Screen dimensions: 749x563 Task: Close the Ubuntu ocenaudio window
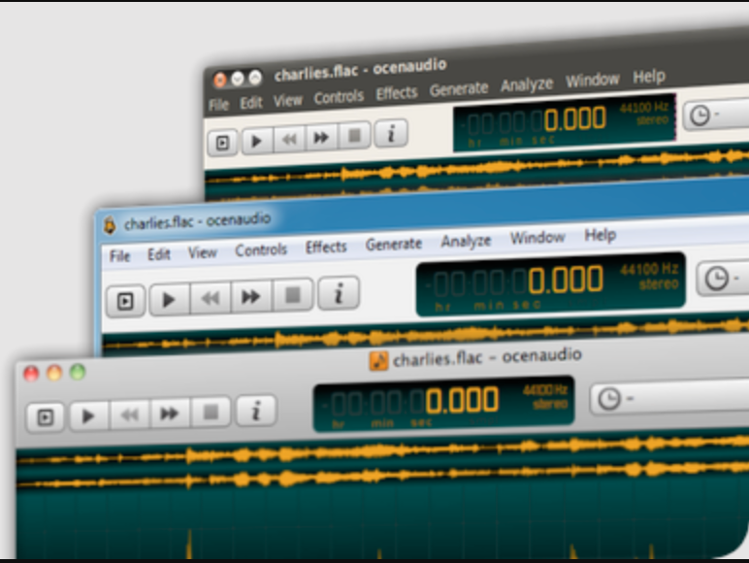click(219, 80)
